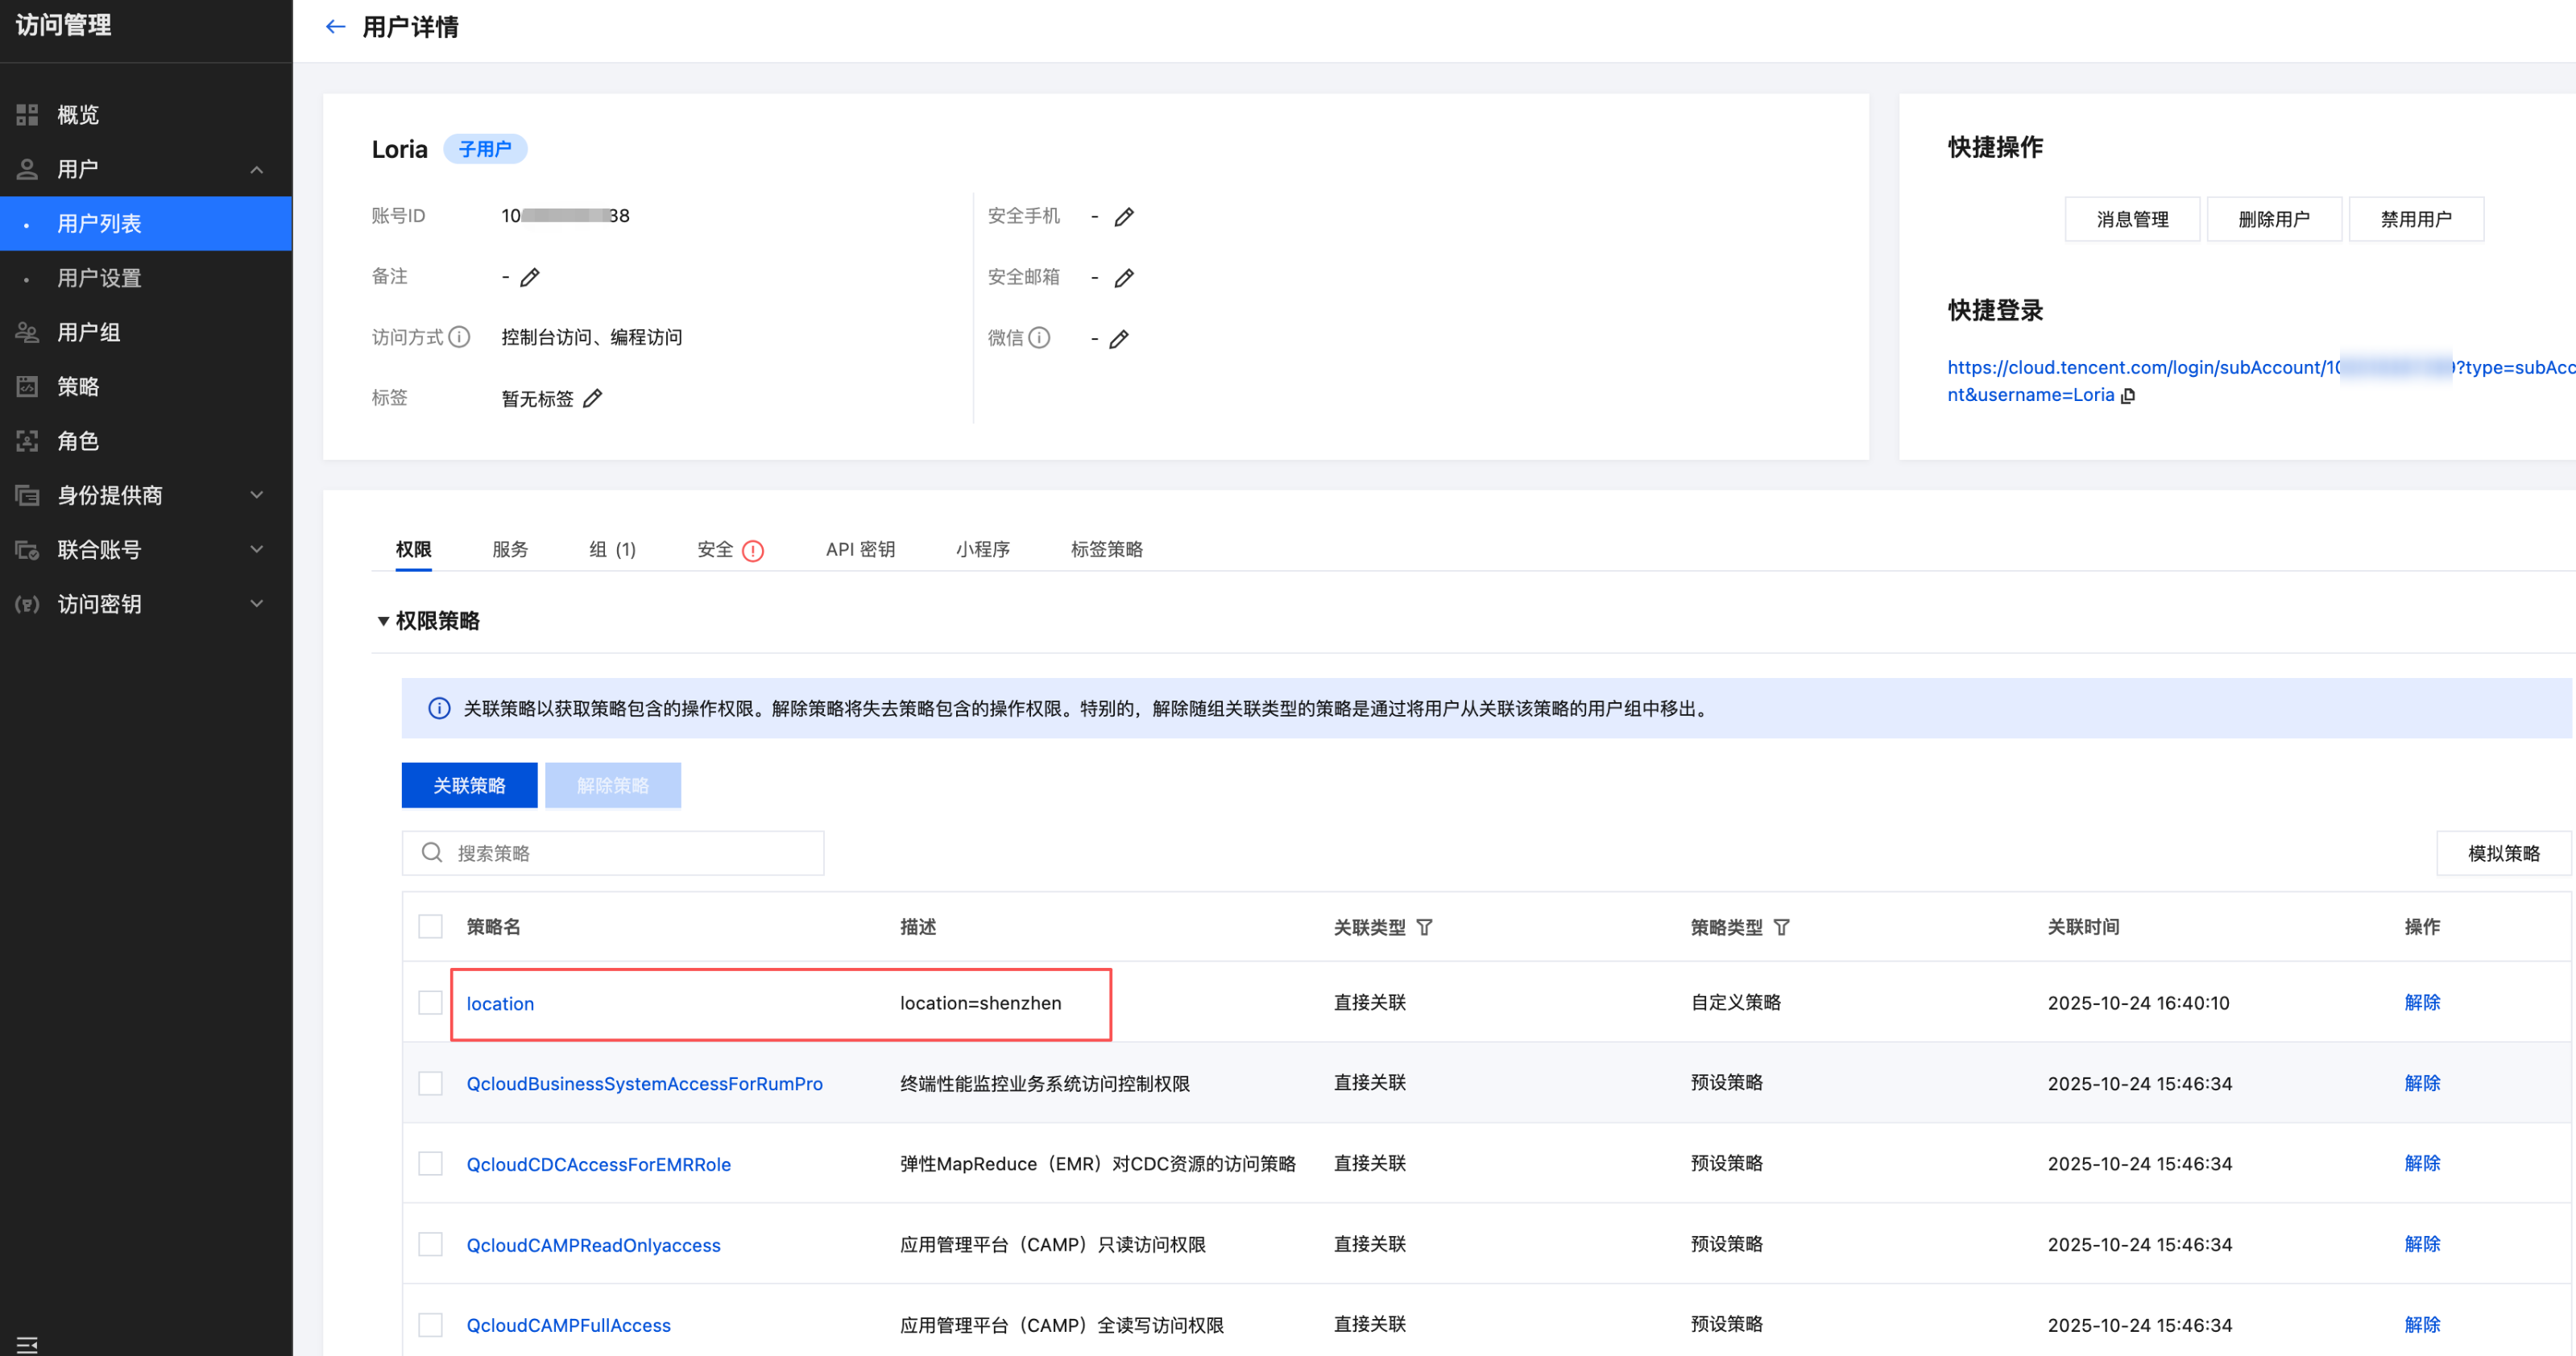This screenshot has width=2576, height=1356.
Task: Open the 关联类型 filter icon
Action: coord(1424,927)
